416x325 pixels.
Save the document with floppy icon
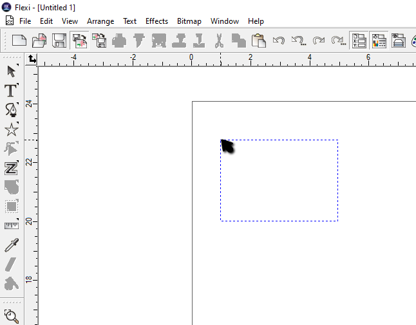pos(59,41)
